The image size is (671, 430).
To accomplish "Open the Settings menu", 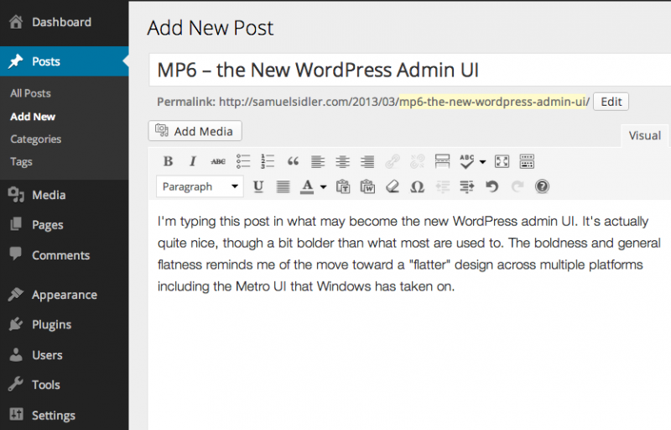I will pos(65,415).
